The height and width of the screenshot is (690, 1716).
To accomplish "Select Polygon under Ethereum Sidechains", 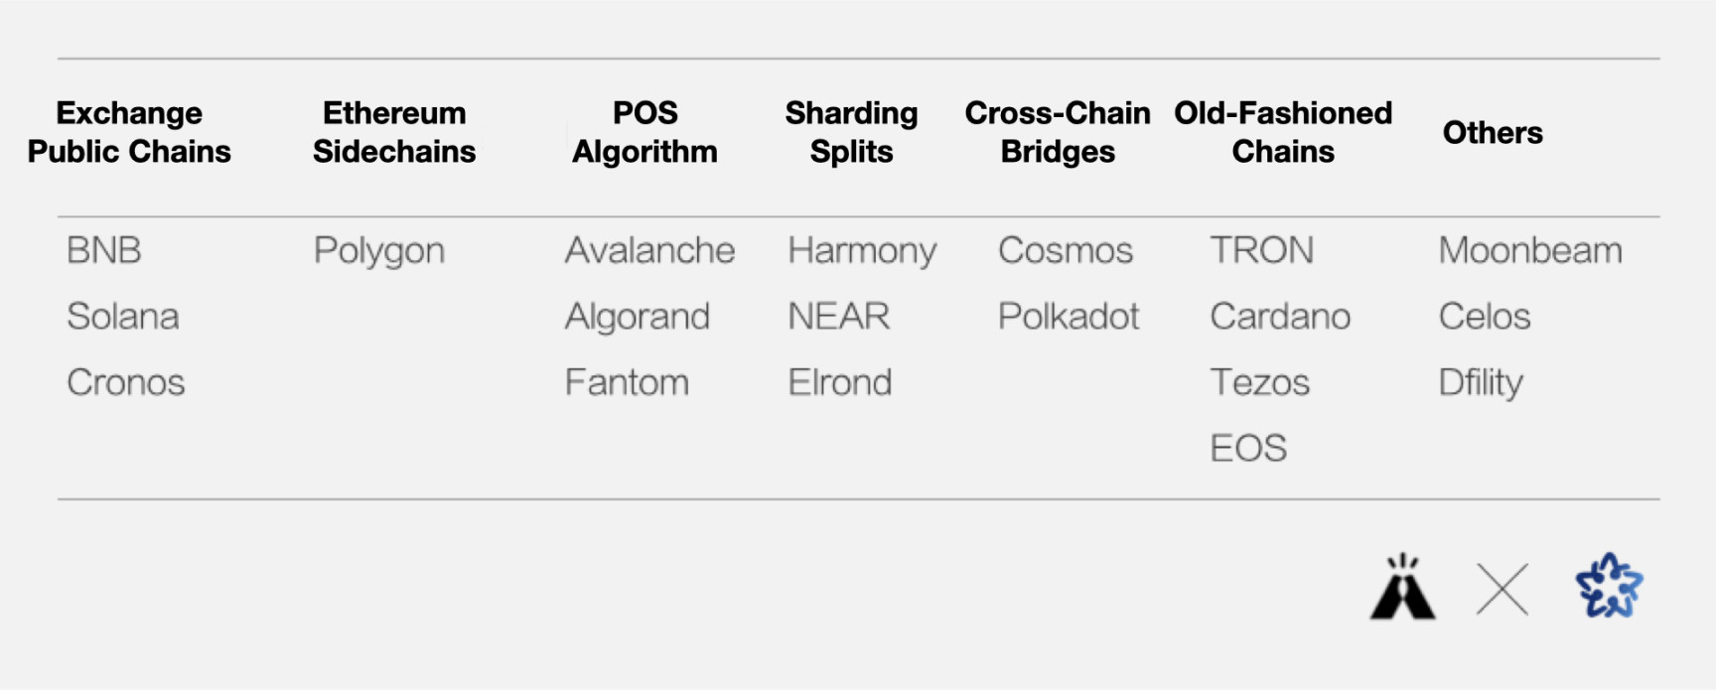I will coord(379,252).
